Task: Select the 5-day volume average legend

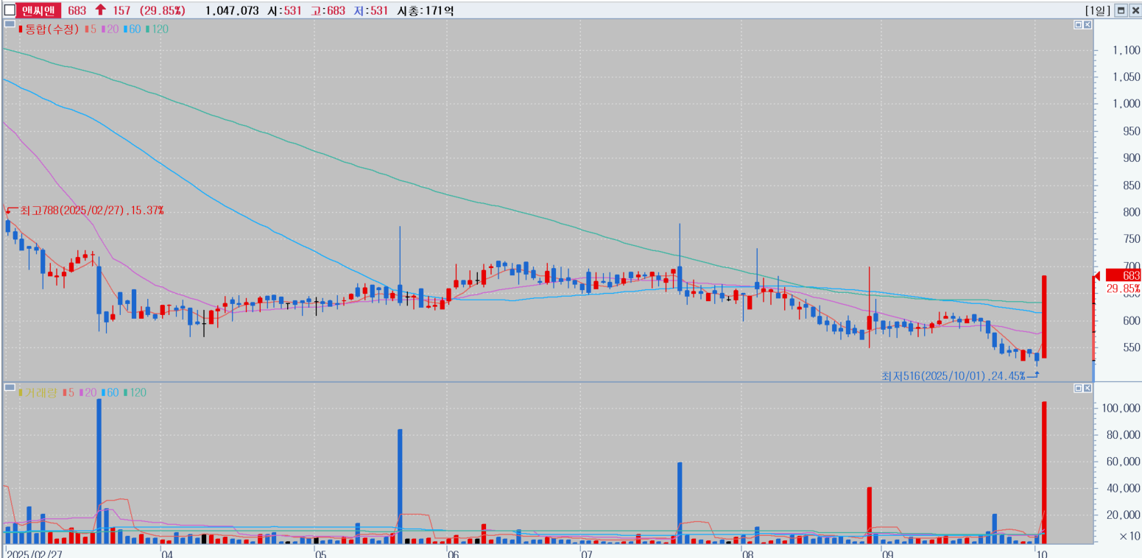Action: [x=69, y=392]
